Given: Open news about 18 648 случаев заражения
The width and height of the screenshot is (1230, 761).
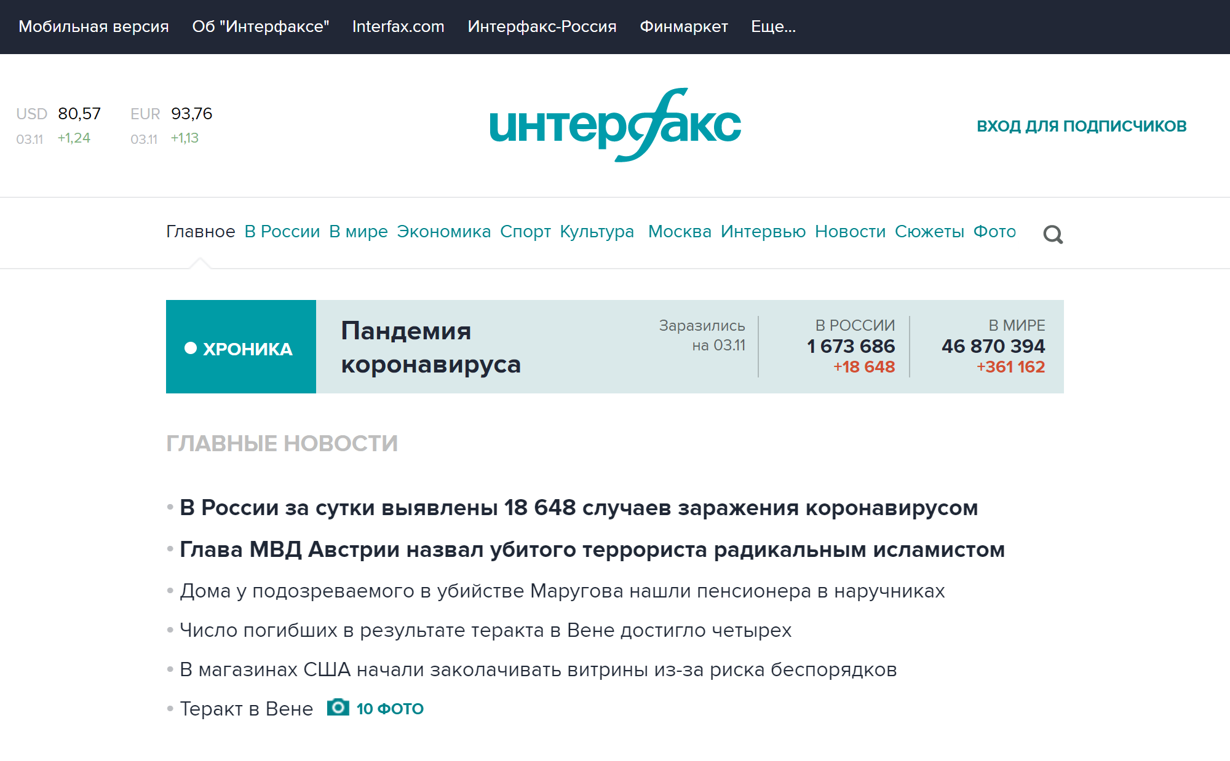Looking at the screenshot, I should pos(579,508).
